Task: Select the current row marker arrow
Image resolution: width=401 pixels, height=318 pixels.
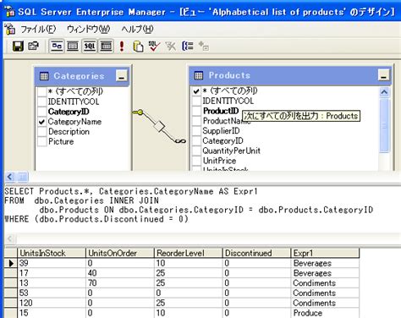Action: pyautogui.click(x=11, y=263)
